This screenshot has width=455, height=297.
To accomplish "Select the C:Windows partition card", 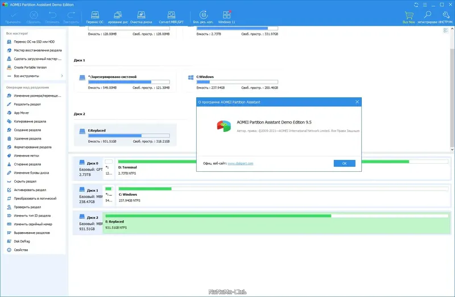I will 233,82.
